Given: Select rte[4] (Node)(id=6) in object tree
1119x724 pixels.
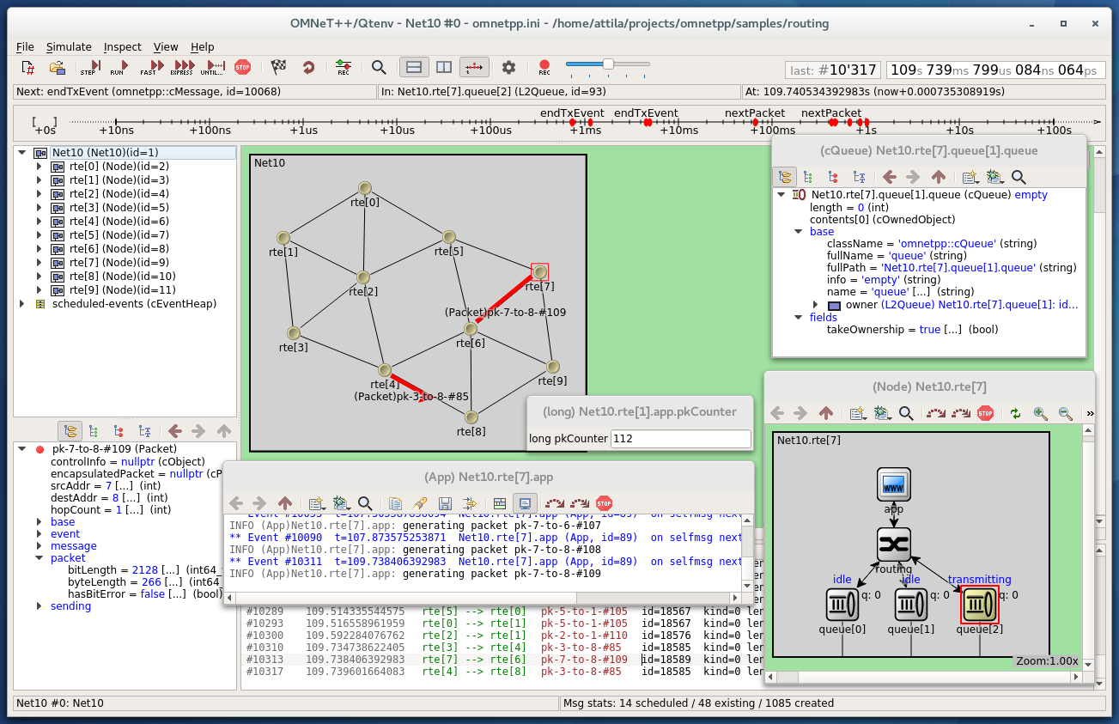Looking at the screenshot, I should coord(119,222).
